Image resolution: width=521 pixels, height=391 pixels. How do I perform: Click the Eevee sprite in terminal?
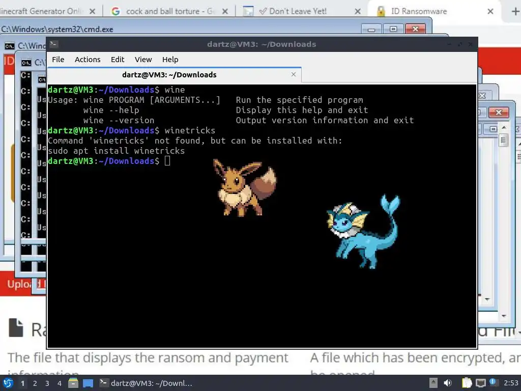click(245, 188)
